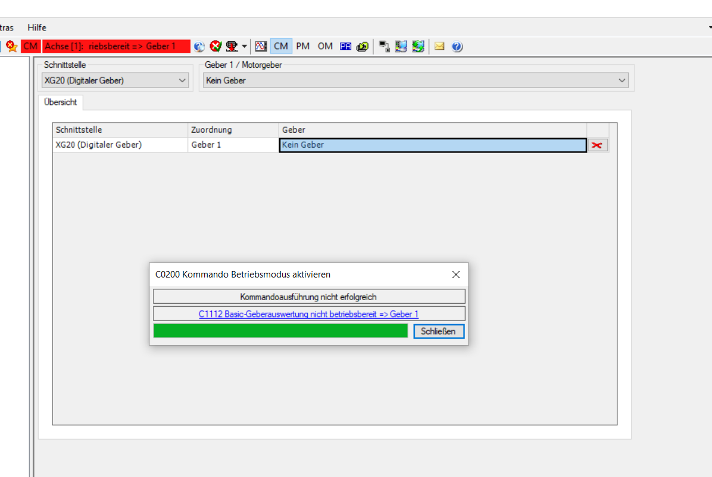The image size is (712, 477).
Task: Click the clear error icon with red X
Action: (216, 46)
